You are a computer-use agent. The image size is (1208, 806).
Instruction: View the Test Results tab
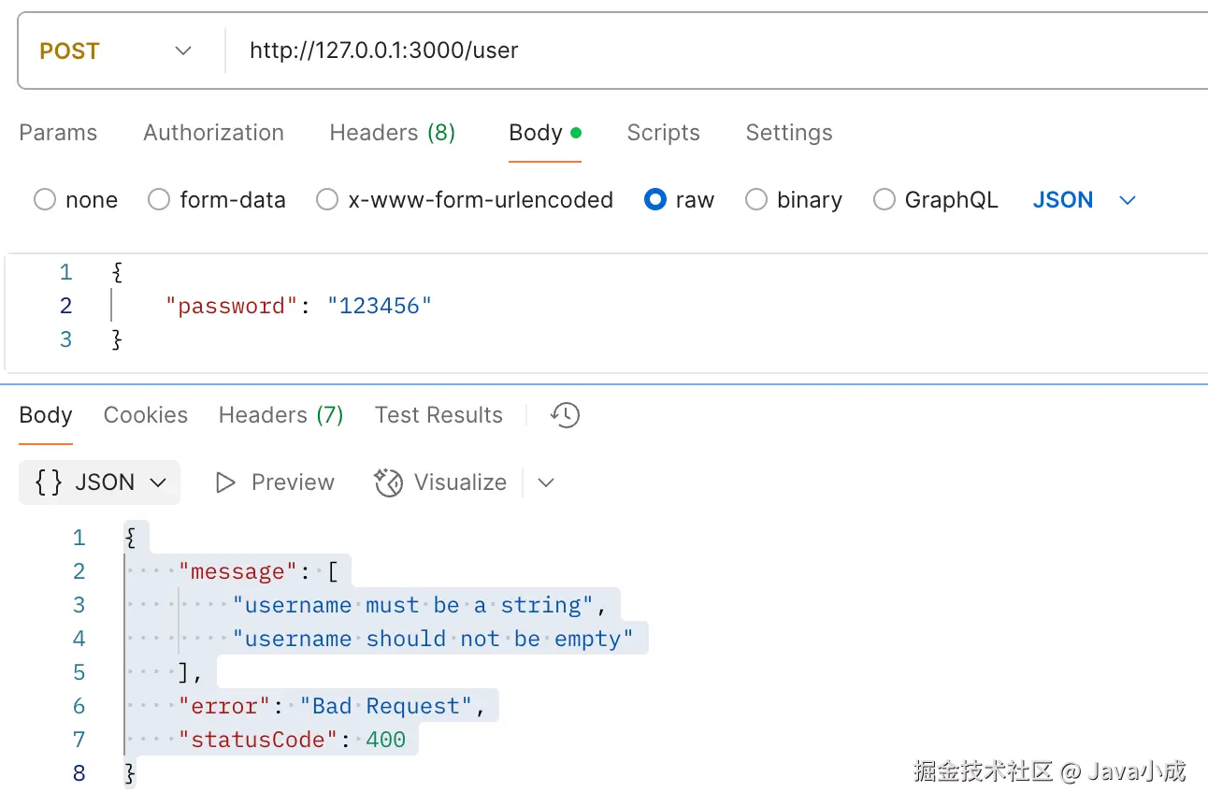pos(439,415)
